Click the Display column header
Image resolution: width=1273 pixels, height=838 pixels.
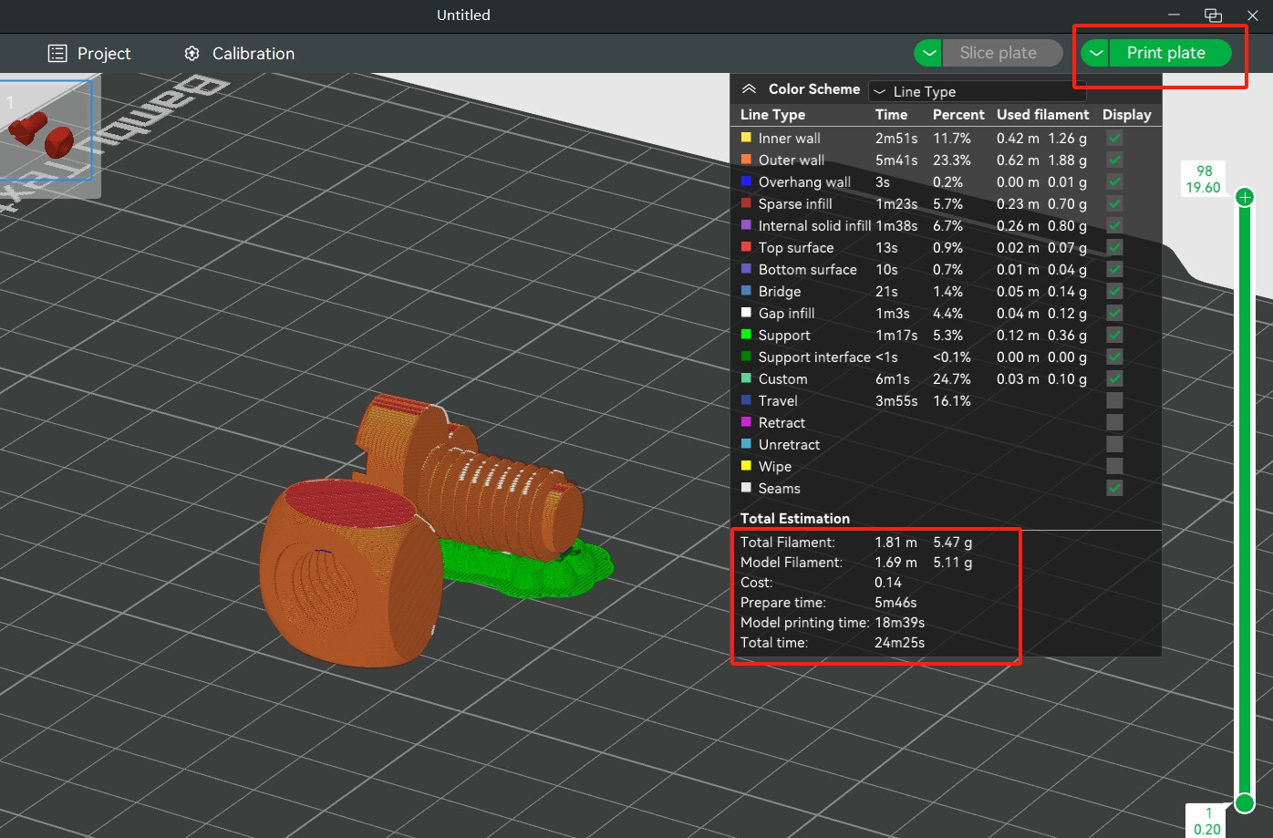click(x=1126, y=115)
